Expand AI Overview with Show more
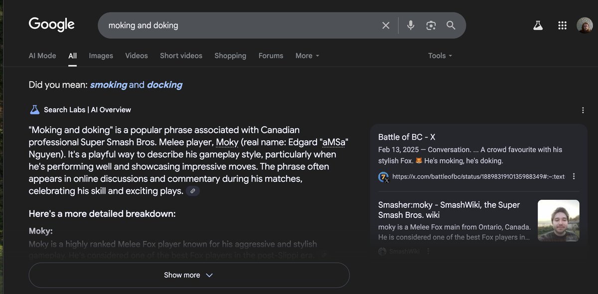 tap(189, 275)
